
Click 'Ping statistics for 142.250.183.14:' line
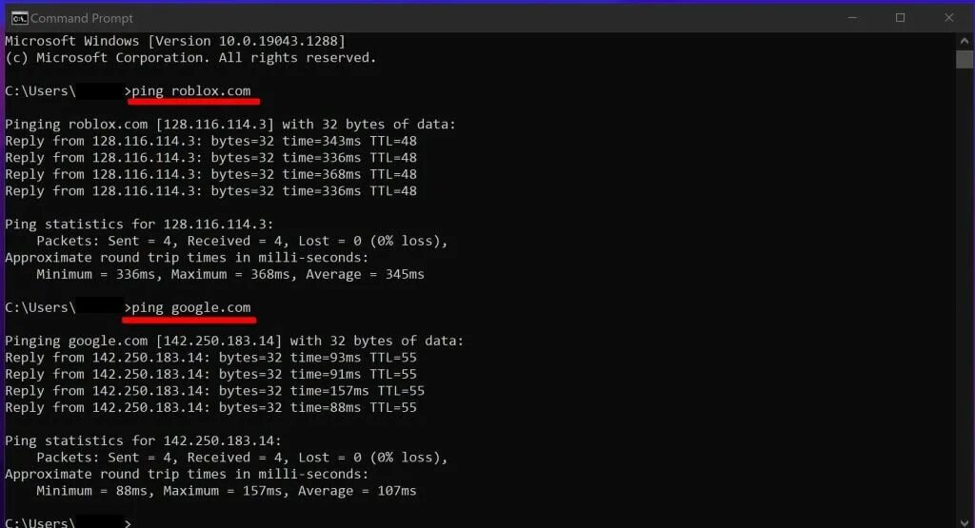(143, 441)
